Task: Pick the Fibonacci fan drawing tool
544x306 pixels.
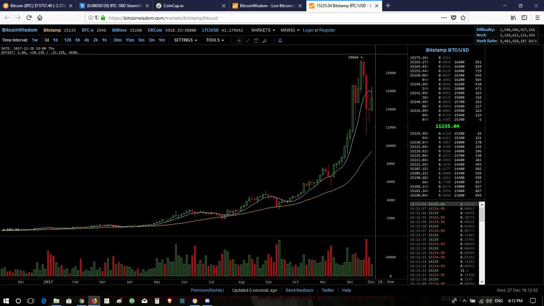Action: 264,40
